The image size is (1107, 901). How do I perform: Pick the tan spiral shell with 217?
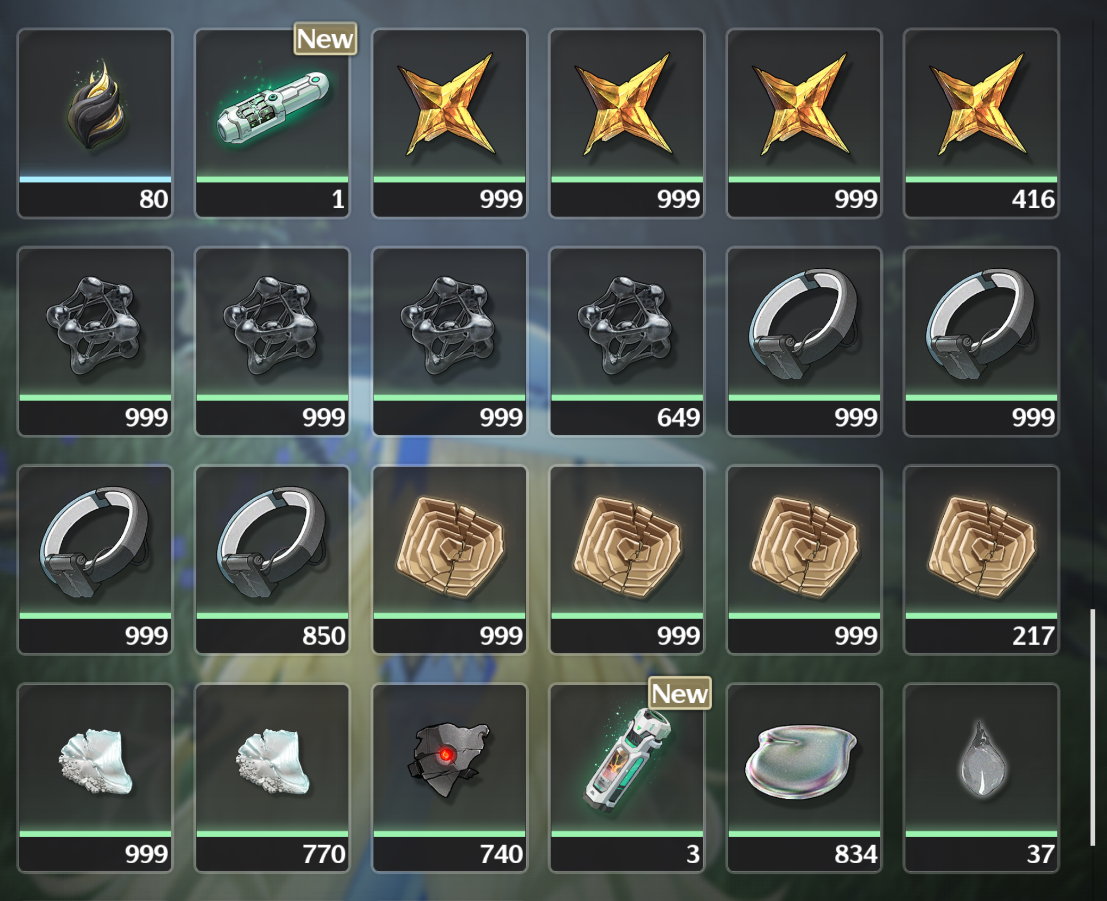pyautogui.click(x=981, y=560)
